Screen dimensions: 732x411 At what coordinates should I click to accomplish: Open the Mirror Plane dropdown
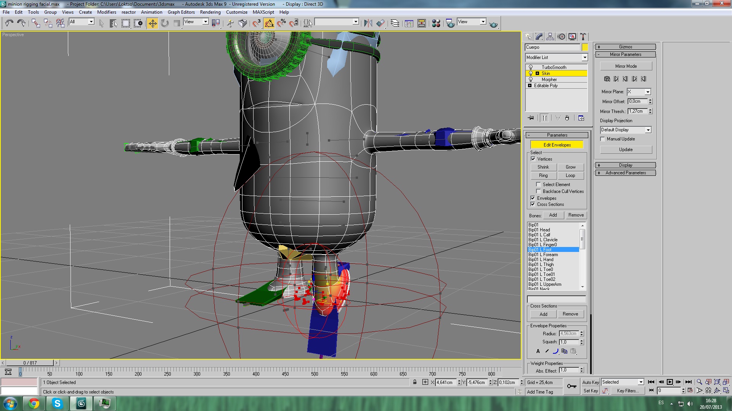click(x=647, y=92)
